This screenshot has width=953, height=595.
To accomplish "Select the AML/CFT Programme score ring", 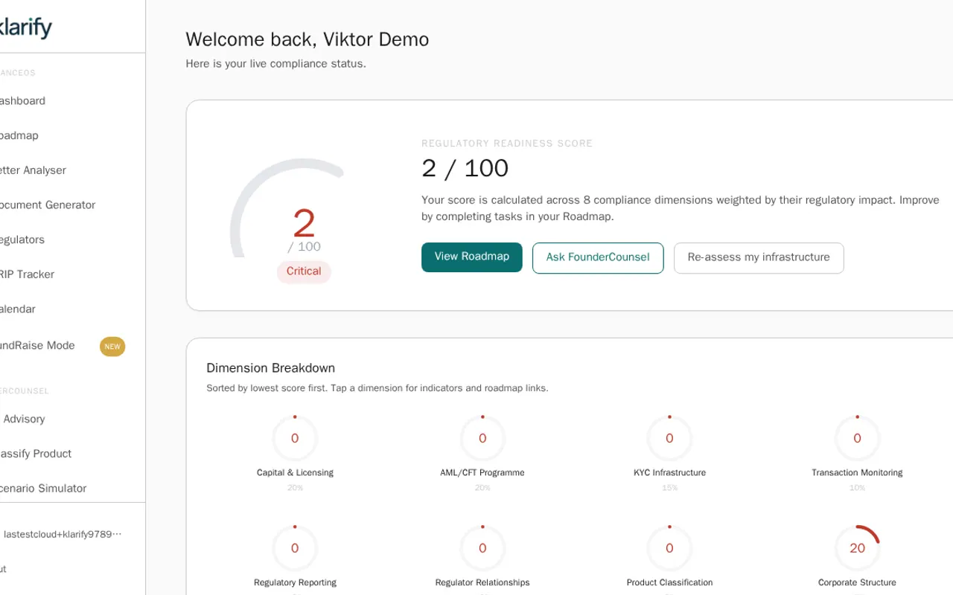I will tap(482, 438).
